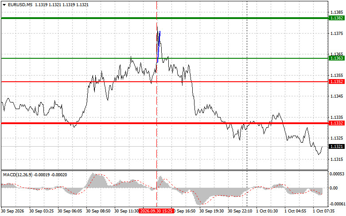This screenshot has width=346, height=216.
Task: Click the current price 1.1321 label
Action: 337,147
